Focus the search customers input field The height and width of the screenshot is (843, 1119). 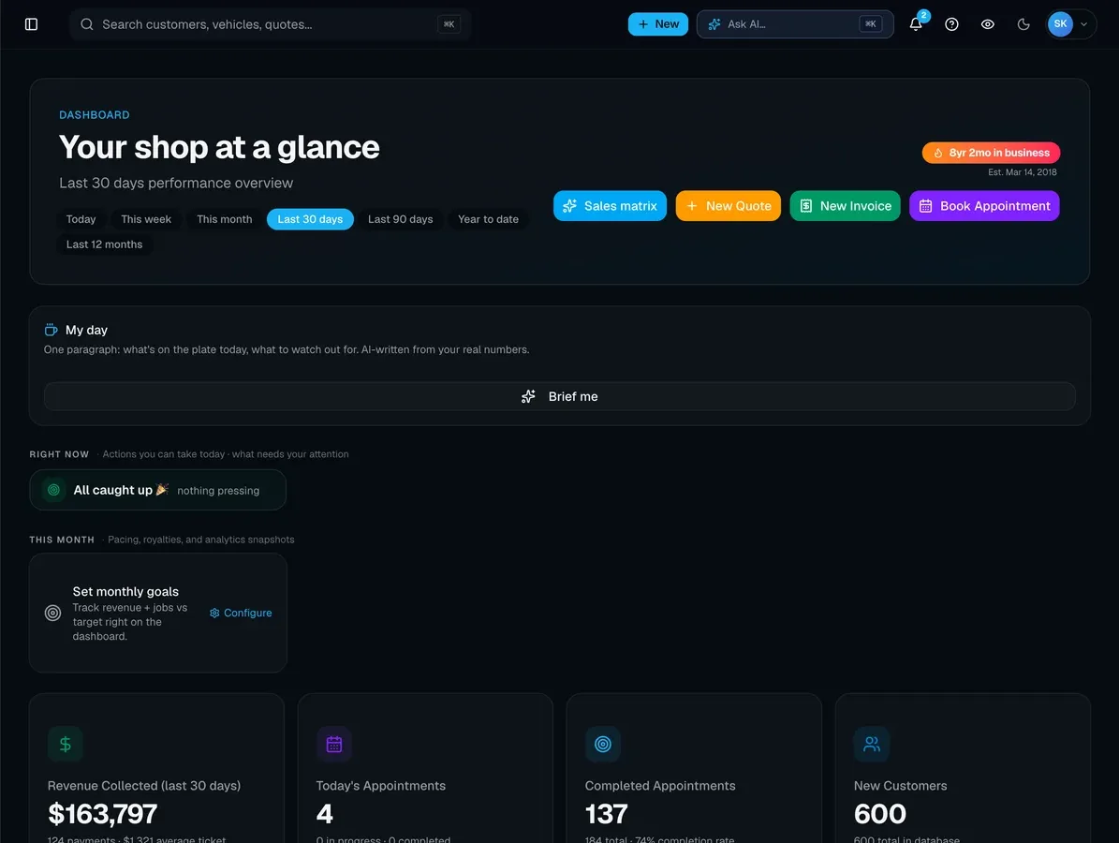271,24
